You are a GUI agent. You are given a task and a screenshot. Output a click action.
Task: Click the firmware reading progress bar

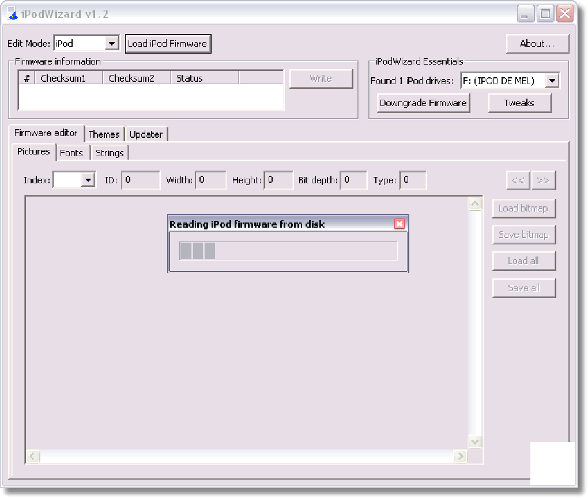click(x=288, y=251)
